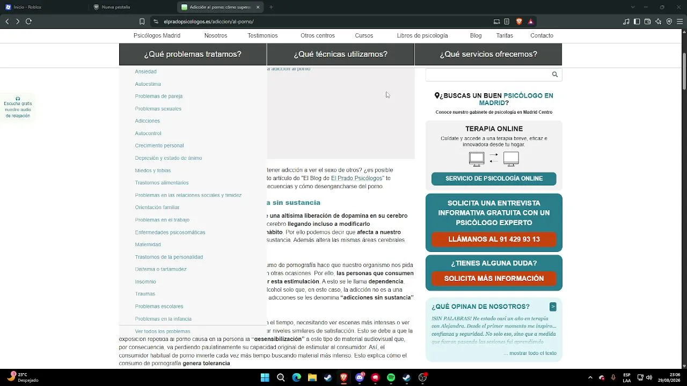Screen dimensions: 687x386
Task: Toggle the browser sidebar panel icon
Action: tap(637, 21)
